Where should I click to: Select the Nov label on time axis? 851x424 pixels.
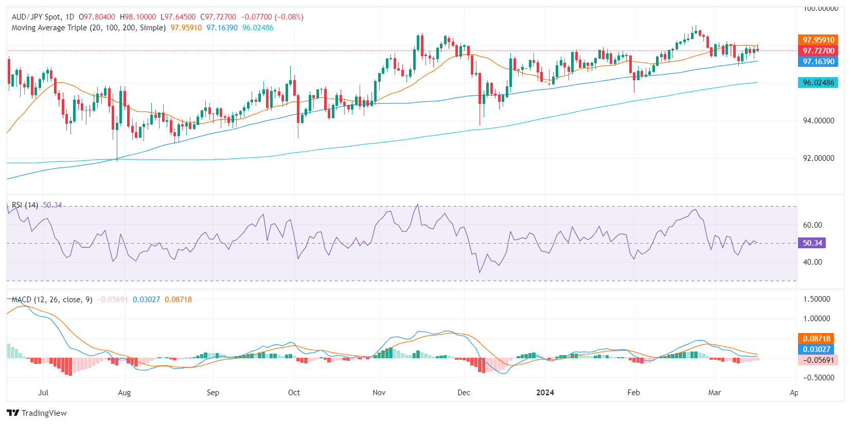pos(379,393)
